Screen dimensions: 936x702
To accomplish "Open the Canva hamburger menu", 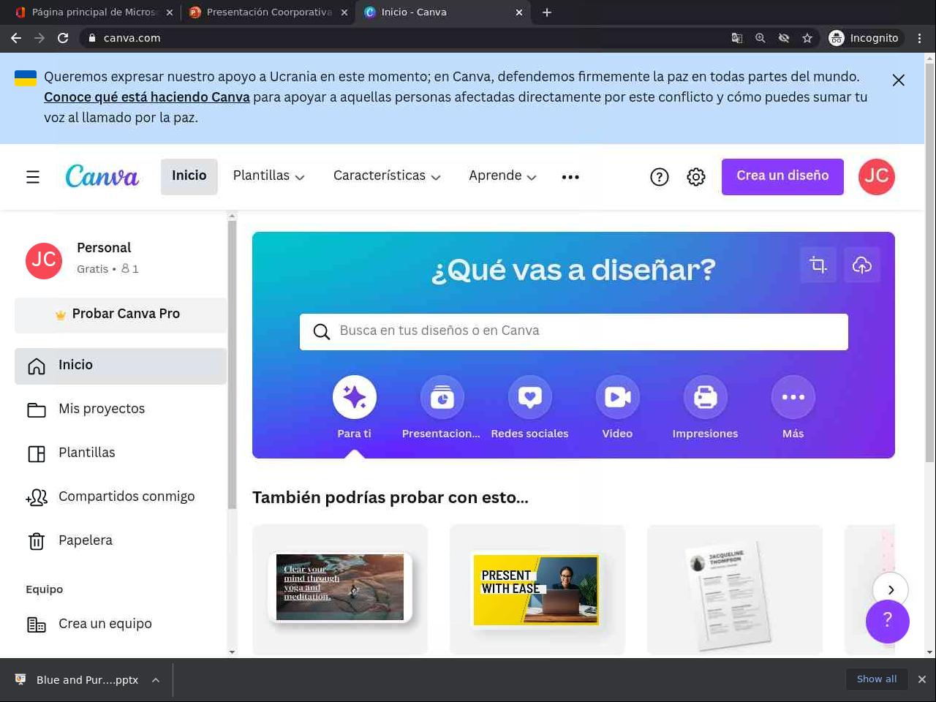I will coord(33,177).
